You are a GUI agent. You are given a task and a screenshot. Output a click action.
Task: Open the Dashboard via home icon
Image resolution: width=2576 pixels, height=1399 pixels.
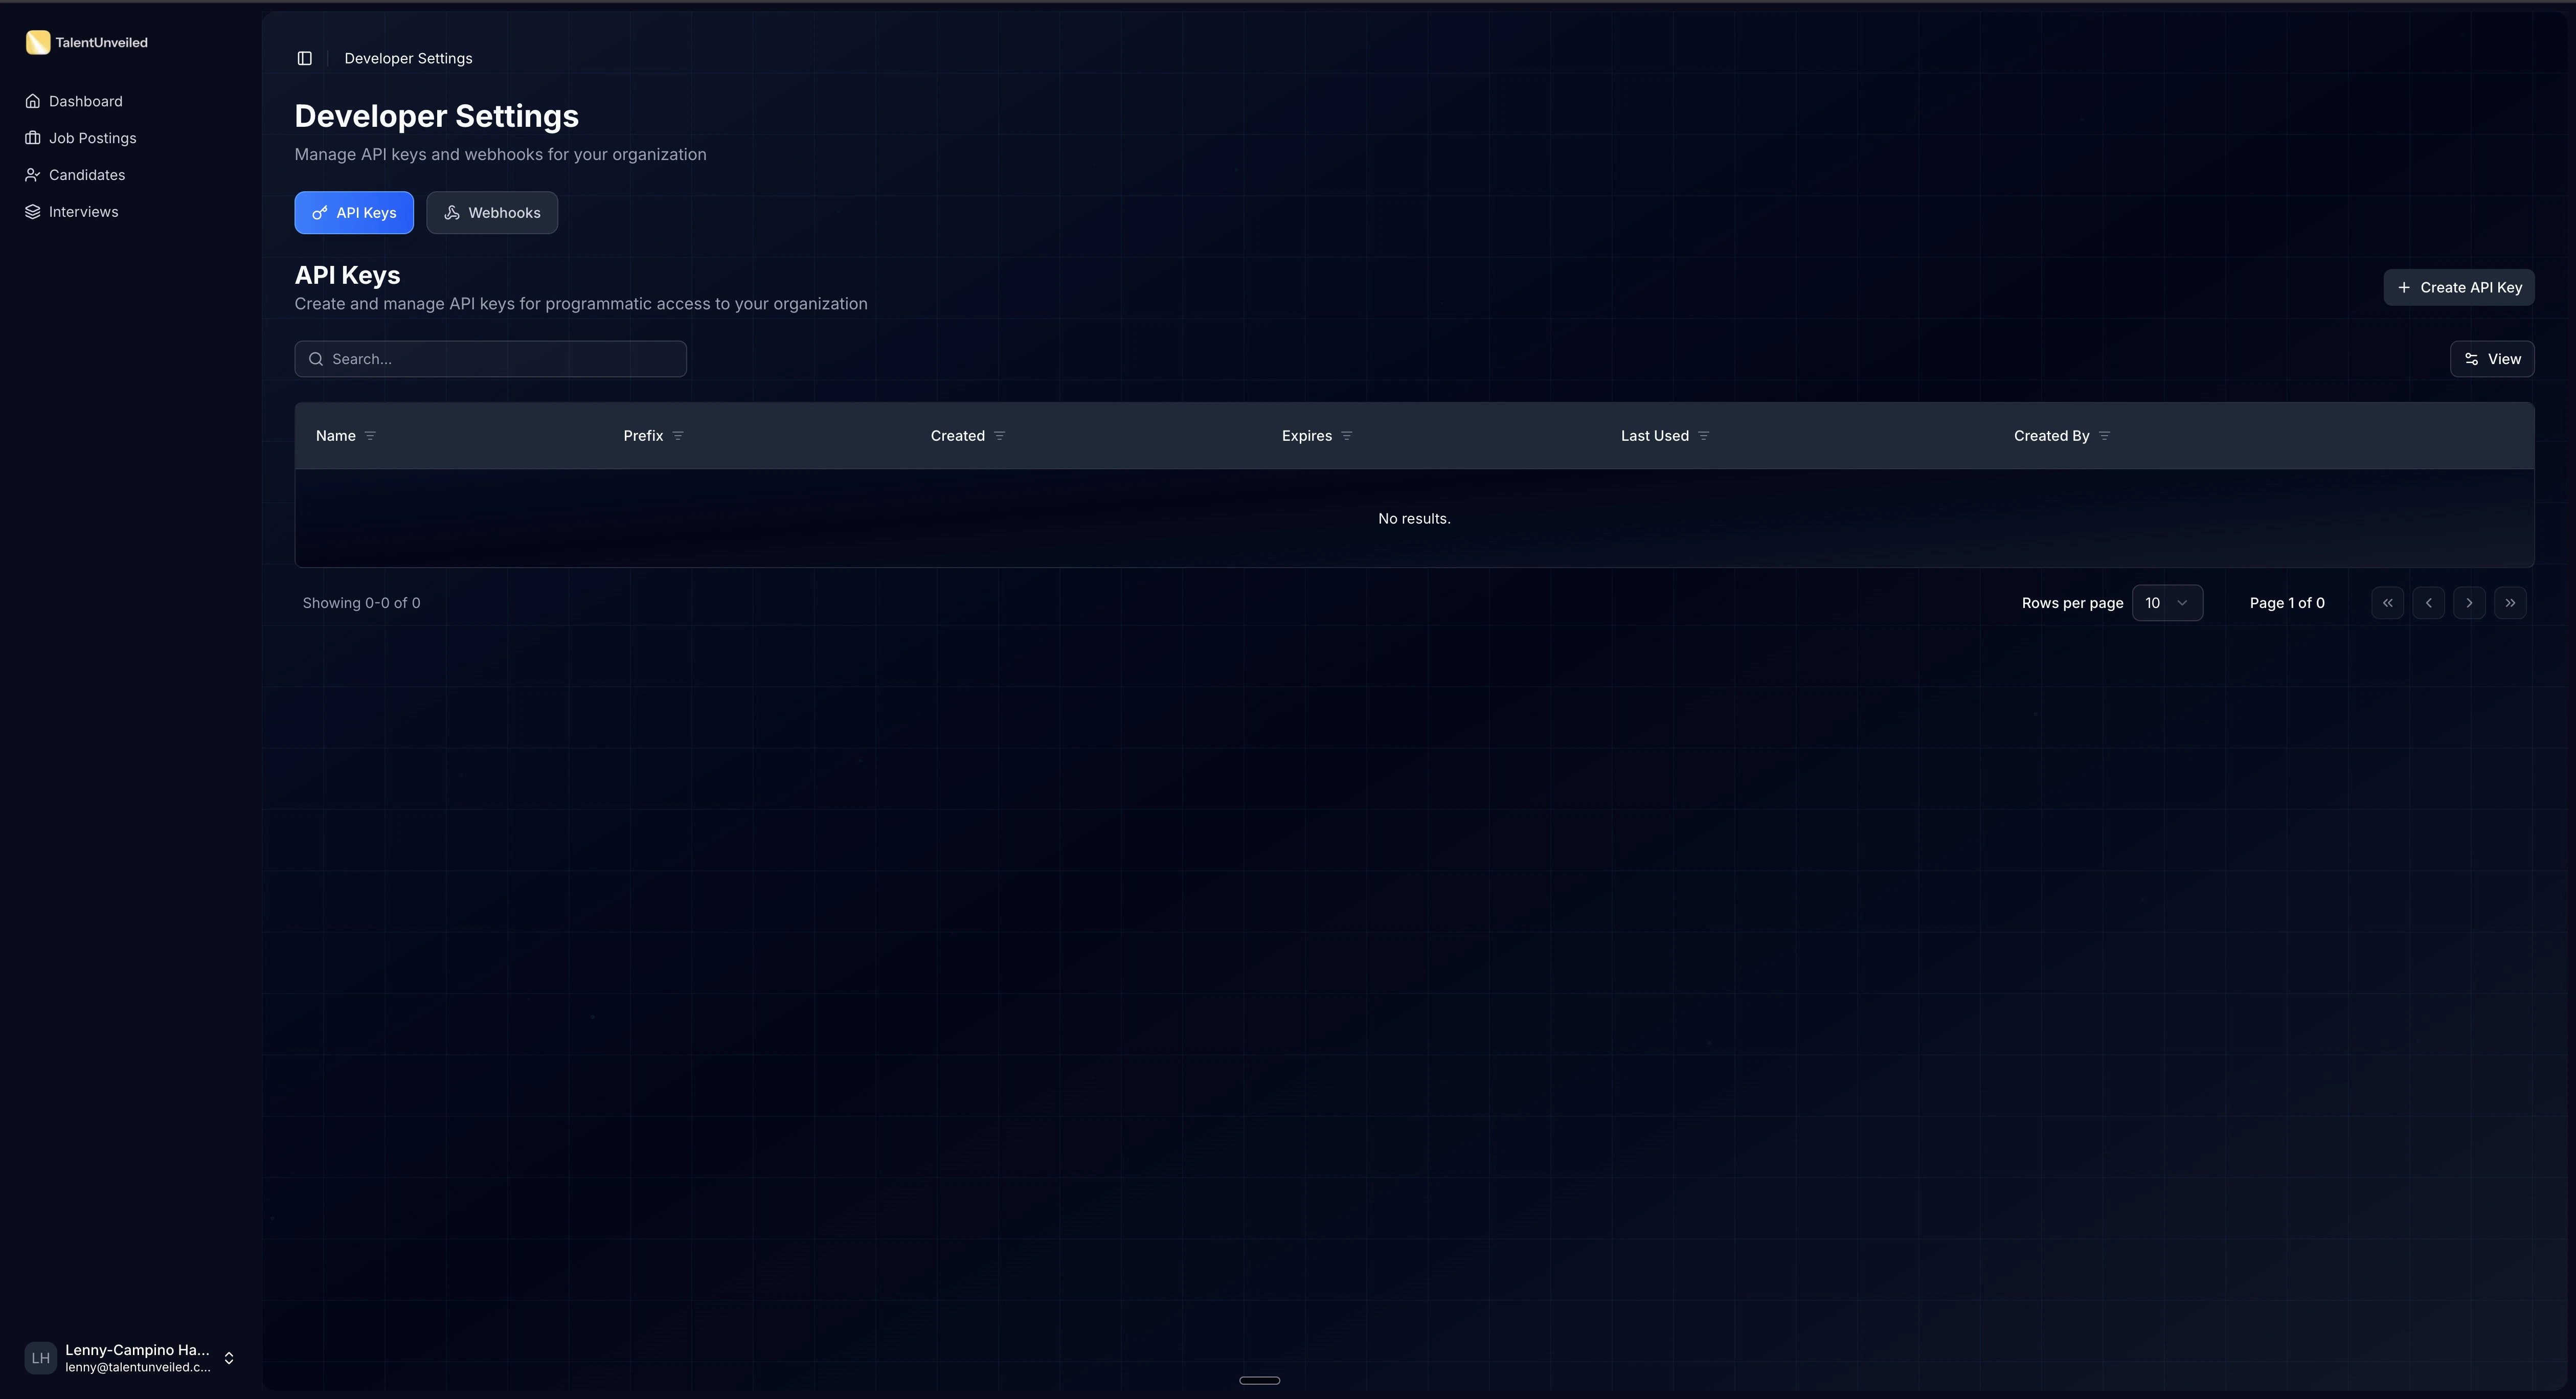pyautogui.click(x=33, y=100)
